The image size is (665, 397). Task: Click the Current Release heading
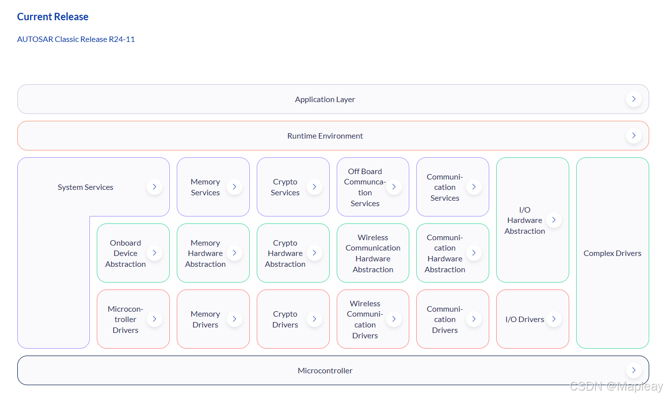pos(53,16)
